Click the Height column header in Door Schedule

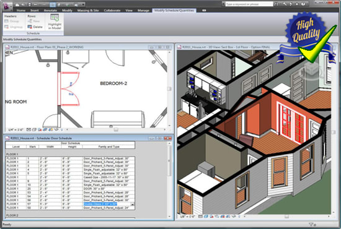click(72, 147)
